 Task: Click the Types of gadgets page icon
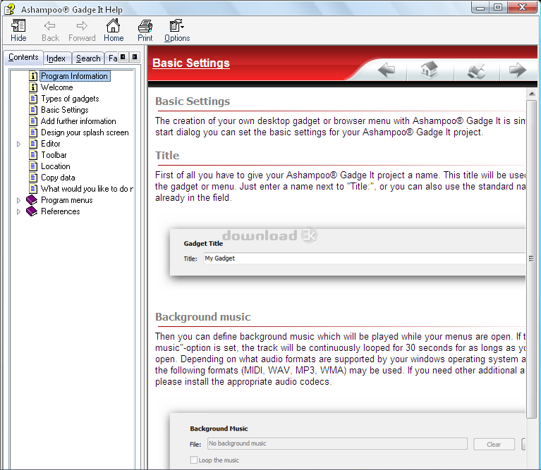[x=33, y=99]
